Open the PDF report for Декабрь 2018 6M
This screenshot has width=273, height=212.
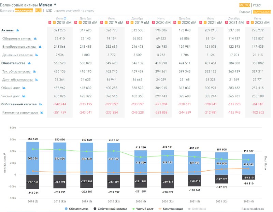point(76,22)
